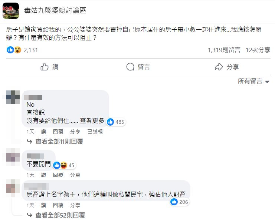Reply to the 不要開門 comment

58,175
